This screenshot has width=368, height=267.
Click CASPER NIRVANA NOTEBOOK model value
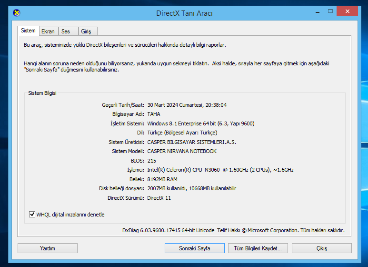coord(182,151)
